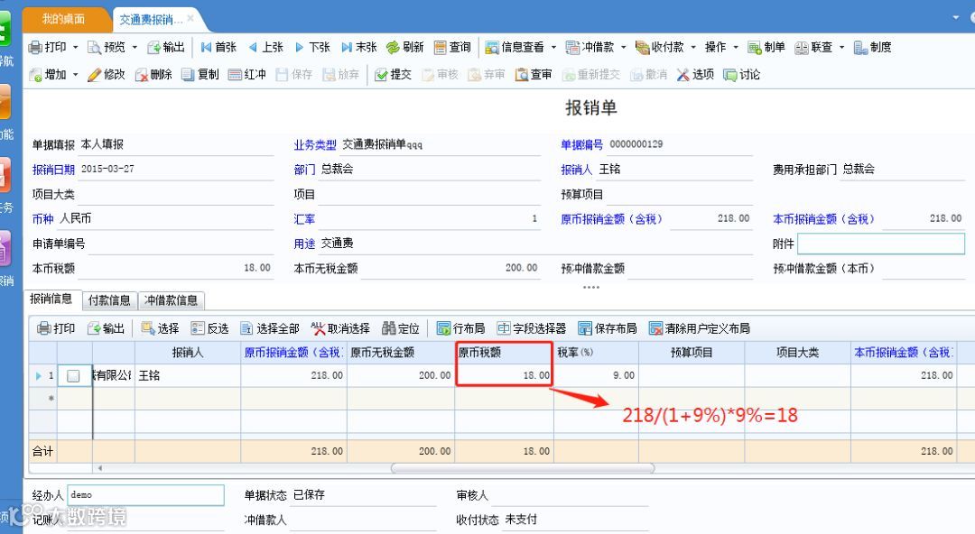Click the 打印 print icon in top toolbar

(36, 47)
